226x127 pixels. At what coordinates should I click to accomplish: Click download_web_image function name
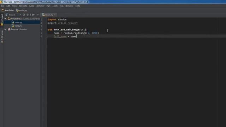[x=66, y=30]
